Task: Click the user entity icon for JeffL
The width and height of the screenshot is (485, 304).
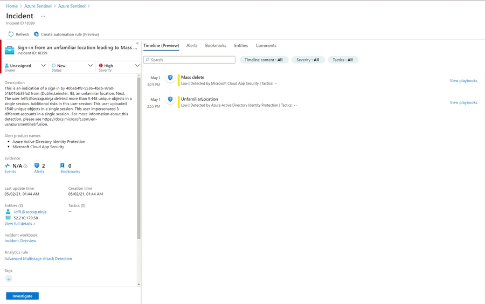Action: pyautogui.click(x=8, y=212)
